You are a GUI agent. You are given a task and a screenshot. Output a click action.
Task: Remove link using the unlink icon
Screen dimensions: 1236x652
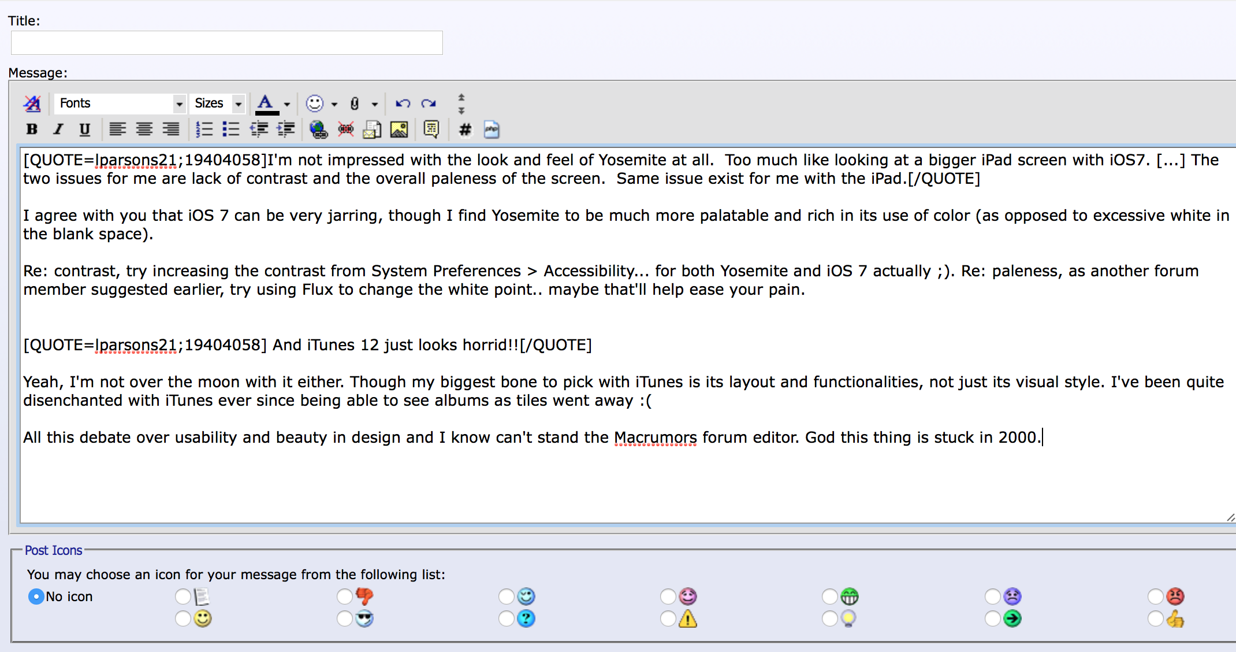coord(345,129)
